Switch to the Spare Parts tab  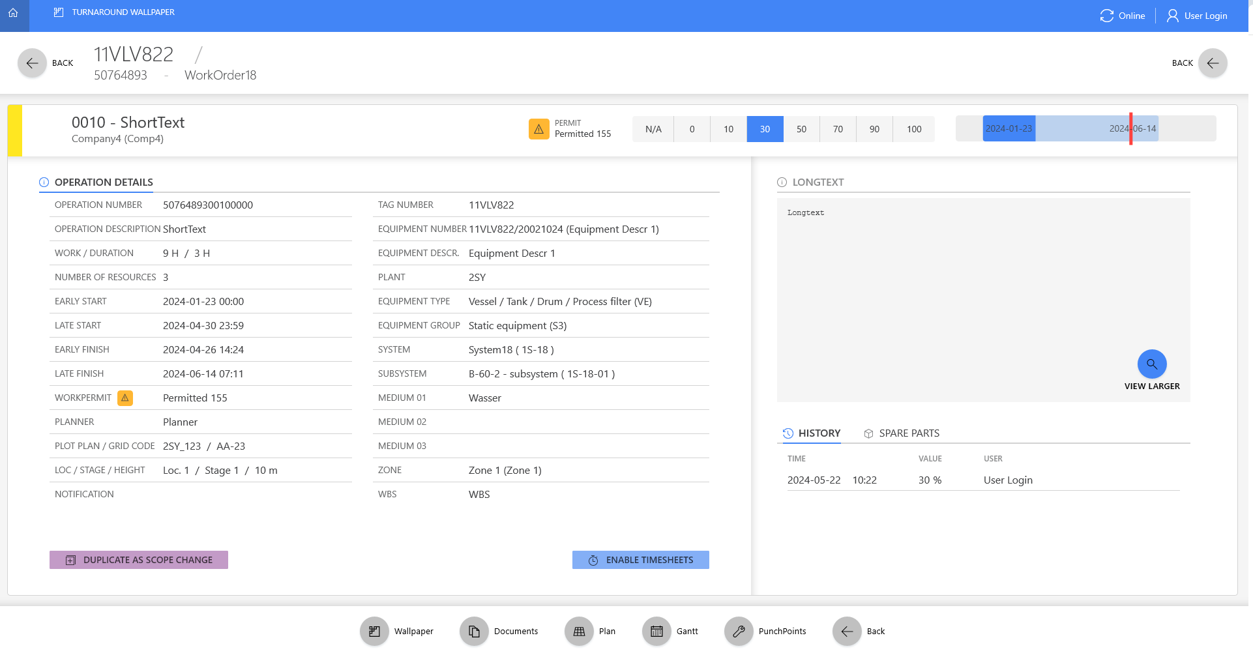(x=902, y=433)
